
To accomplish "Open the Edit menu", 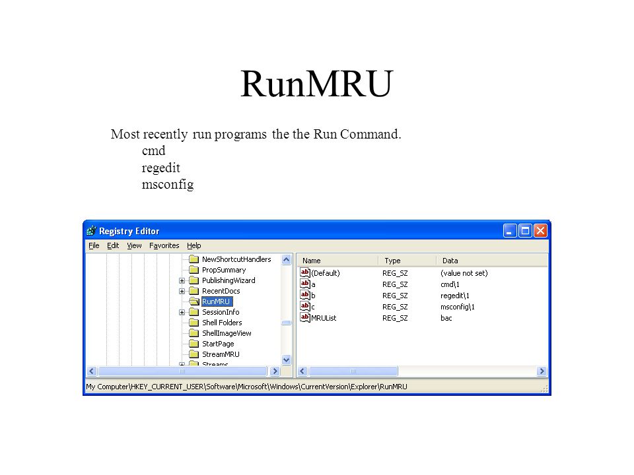I will (x=113, y=245).
